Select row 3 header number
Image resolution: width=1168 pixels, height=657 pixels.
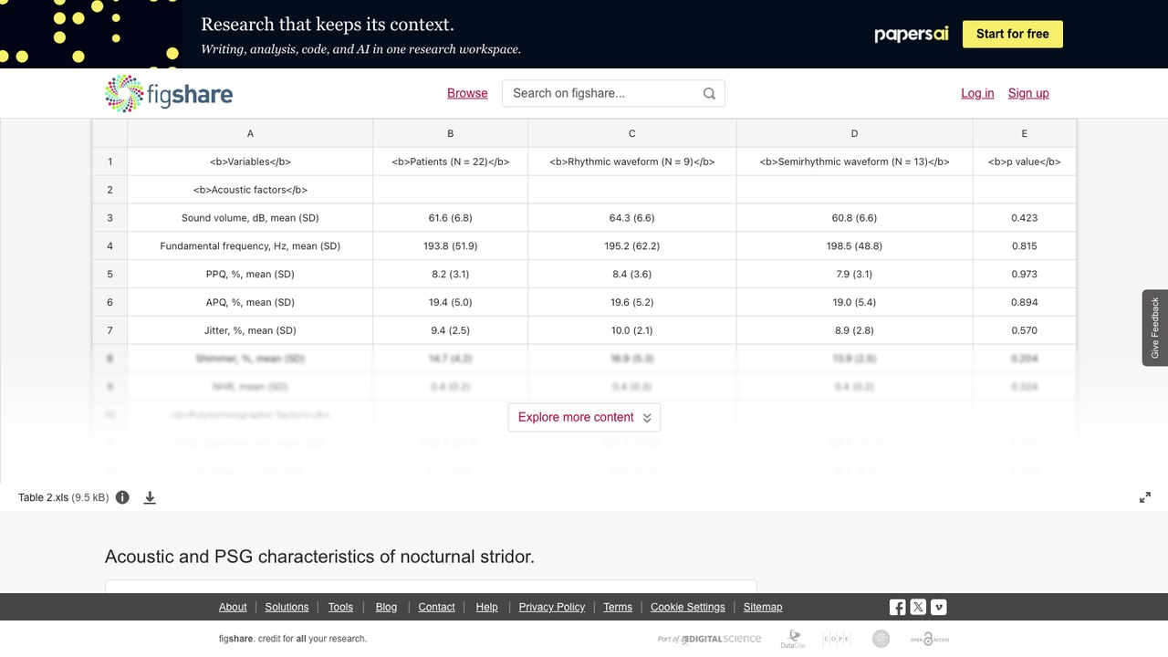[109, 218]
